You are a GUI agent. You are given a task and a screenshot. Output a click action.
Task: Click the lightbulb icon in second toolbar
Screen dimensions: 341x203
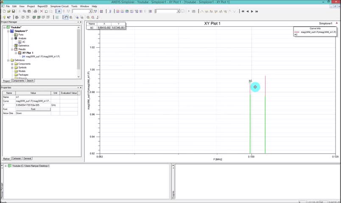coord(4,17)
